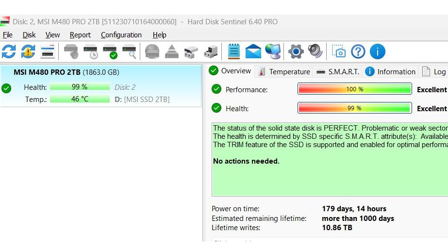
Task: Open the View menu
Action: (52, 35)
